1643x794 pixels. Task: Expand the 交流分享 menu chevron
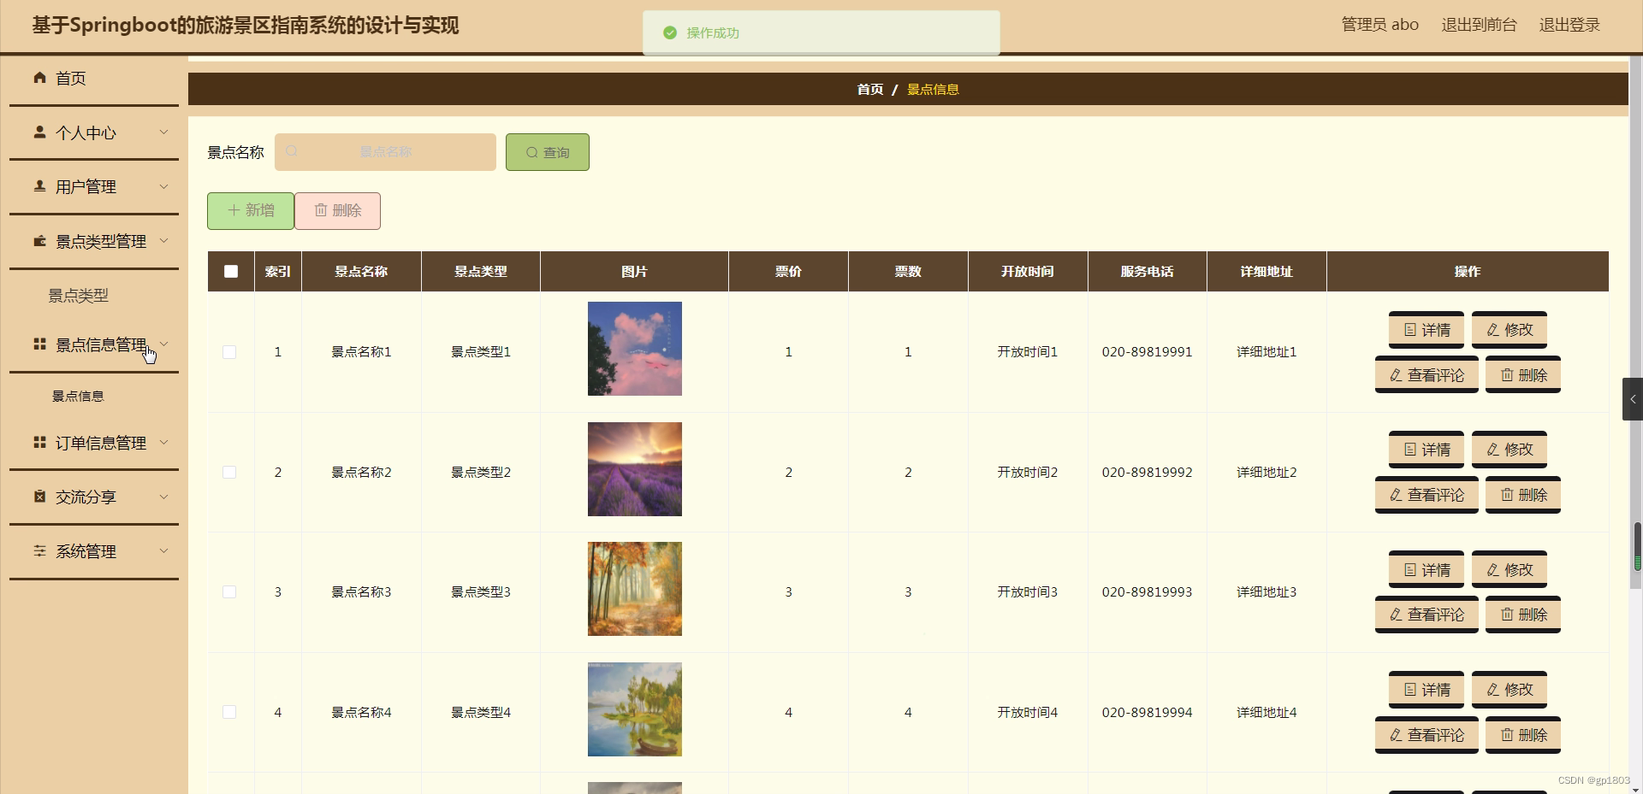coord(164,497)
